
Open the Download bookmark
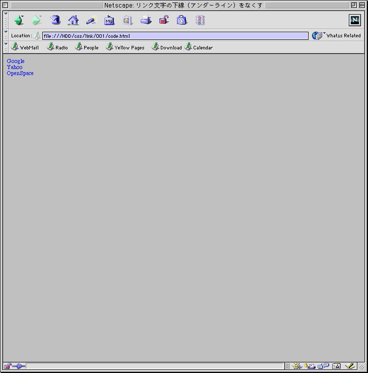[167, 47]
